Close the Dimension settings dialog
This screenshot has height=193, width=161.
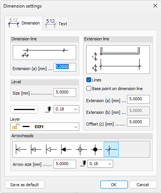pyautogui.click(x=155, y=6)
